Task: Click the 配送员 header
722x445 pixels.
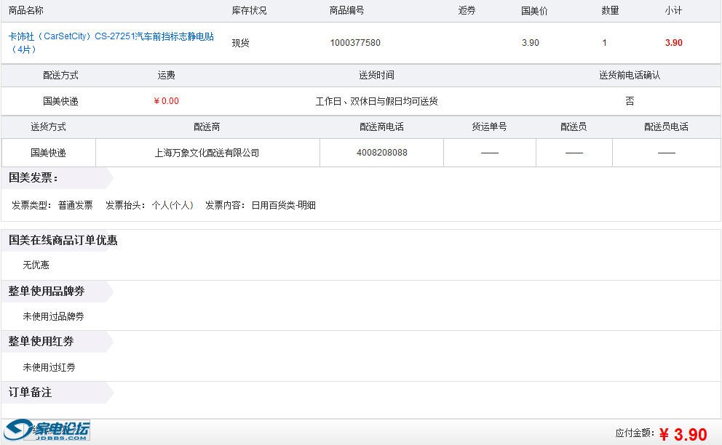Action: click(x=574, y=127)
